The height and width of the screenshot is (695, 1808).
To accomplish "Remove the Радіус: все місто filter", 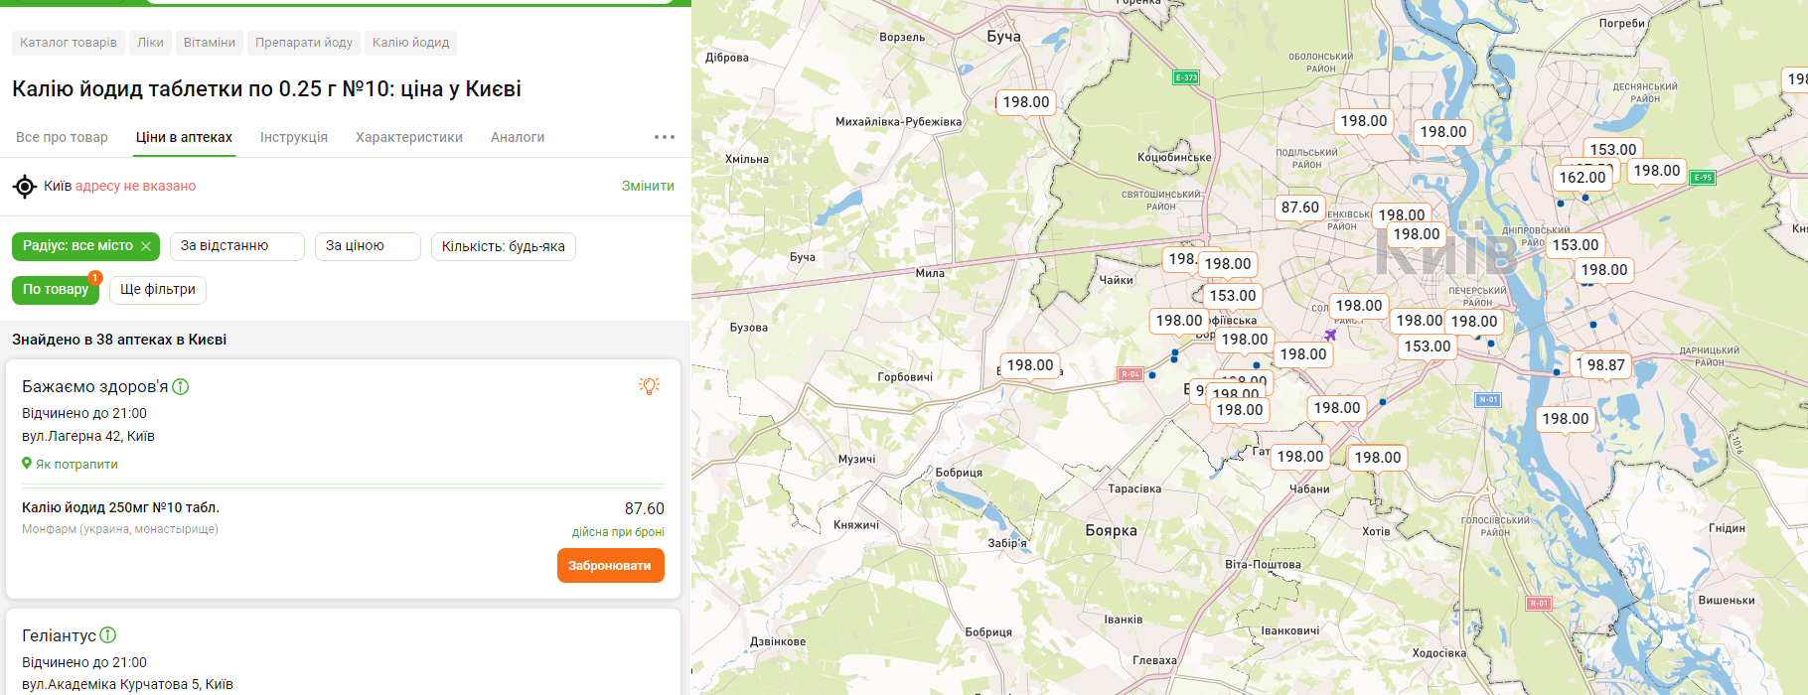I will coord(146,246).
